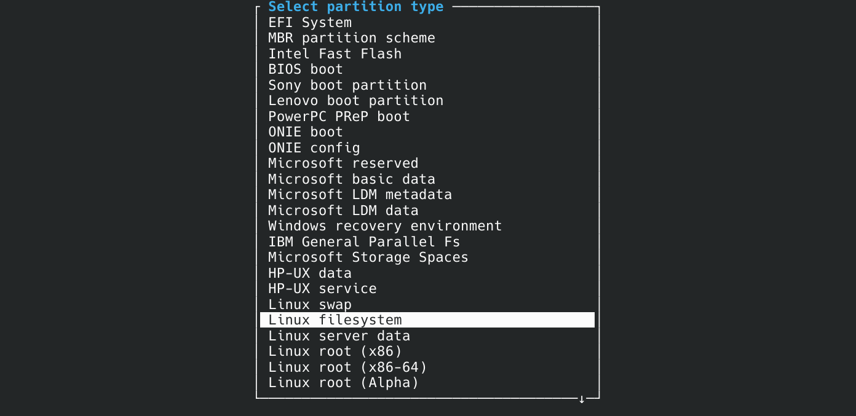Select PowerPC PReP boot type
The height and width of the screenshot is (416, 856).
pos(339,116)
